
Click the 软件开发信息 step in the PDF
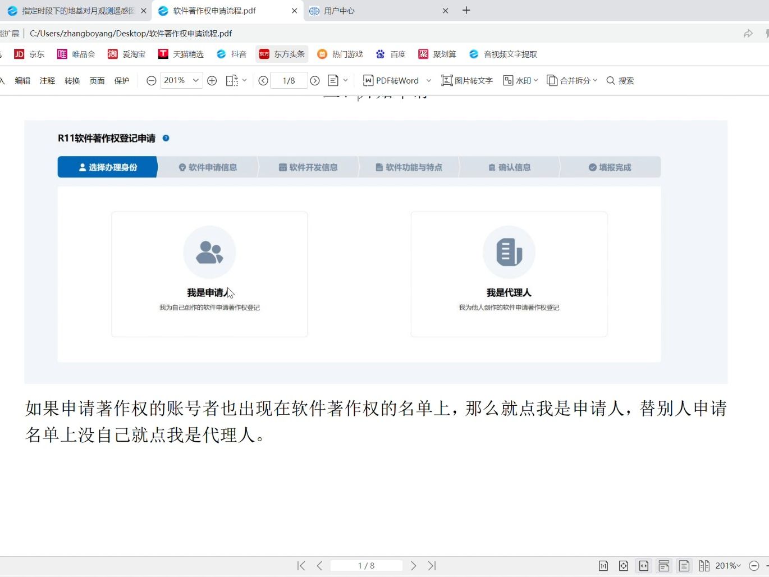coord(308,167)
